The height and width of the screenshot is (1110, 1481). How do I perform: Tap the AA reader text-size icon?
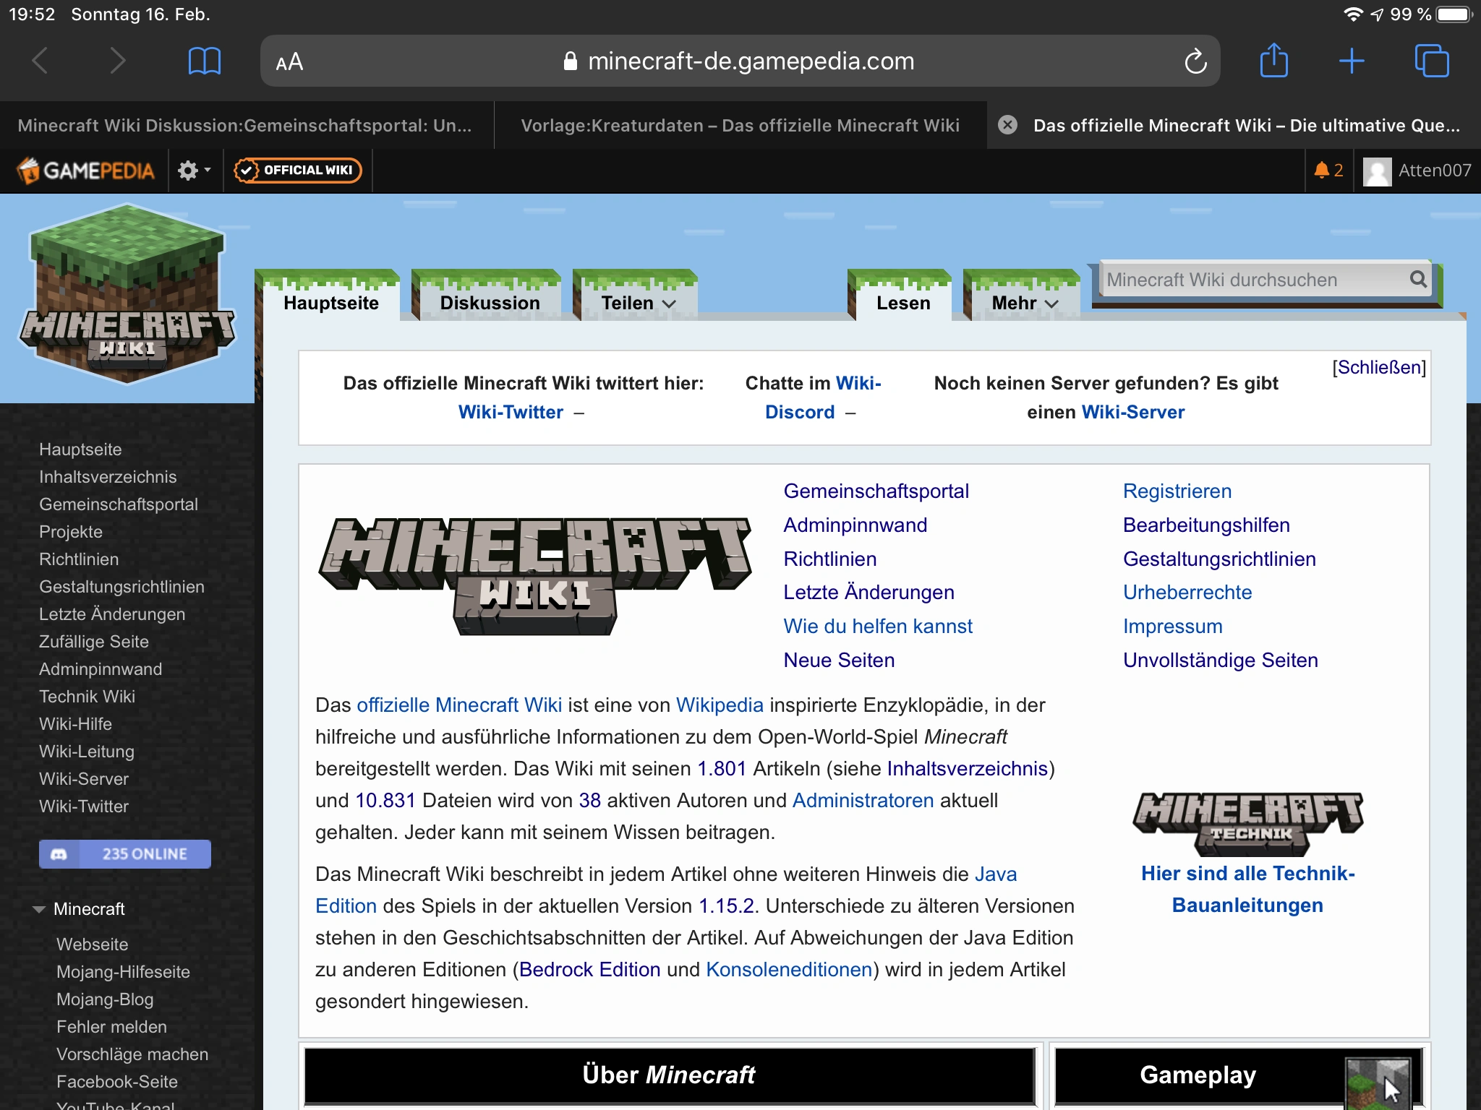click(x=289, y=62)
